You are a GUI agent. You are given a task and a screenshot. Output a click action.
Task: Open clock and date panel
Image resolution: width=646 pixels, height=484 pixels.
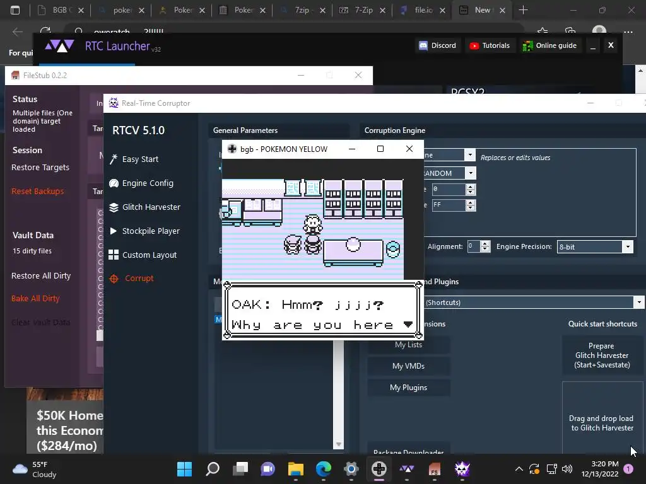(x=600, y=469)
